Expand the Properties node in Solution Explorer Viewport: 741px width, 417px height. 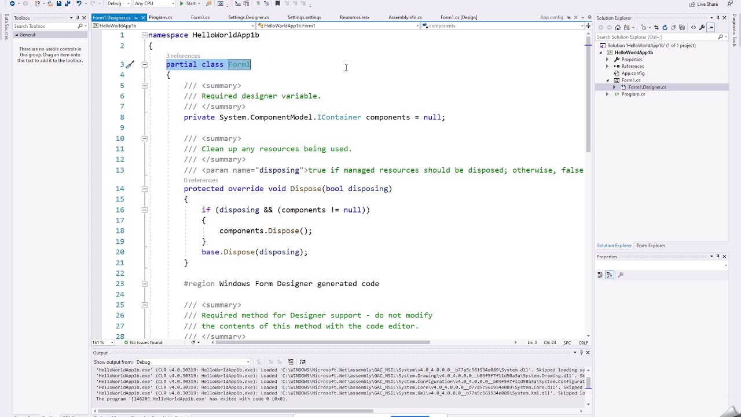pos(607,59)
